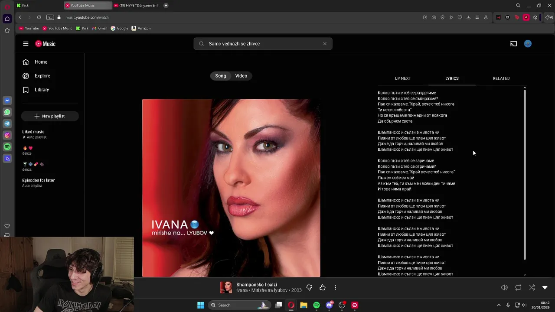Switch to Song mode

[221, 76]
